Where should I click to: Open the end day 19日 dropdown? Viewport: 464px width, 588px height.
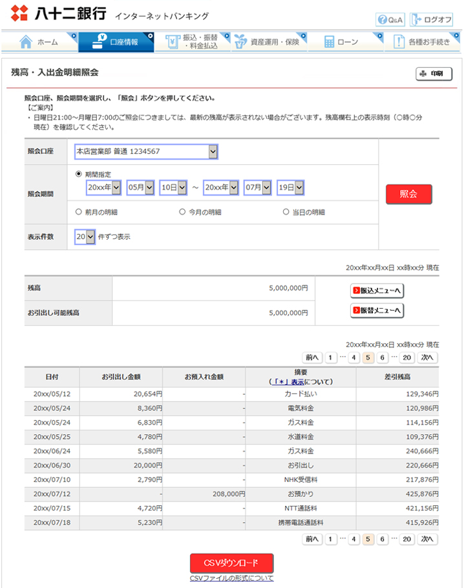coord(290,187)
